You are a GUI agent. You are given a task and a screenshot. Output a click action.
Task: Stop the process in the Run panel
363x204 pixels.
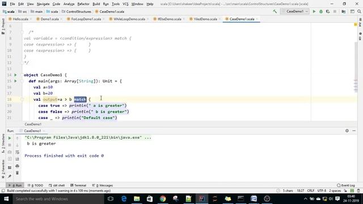coord(10,145)
